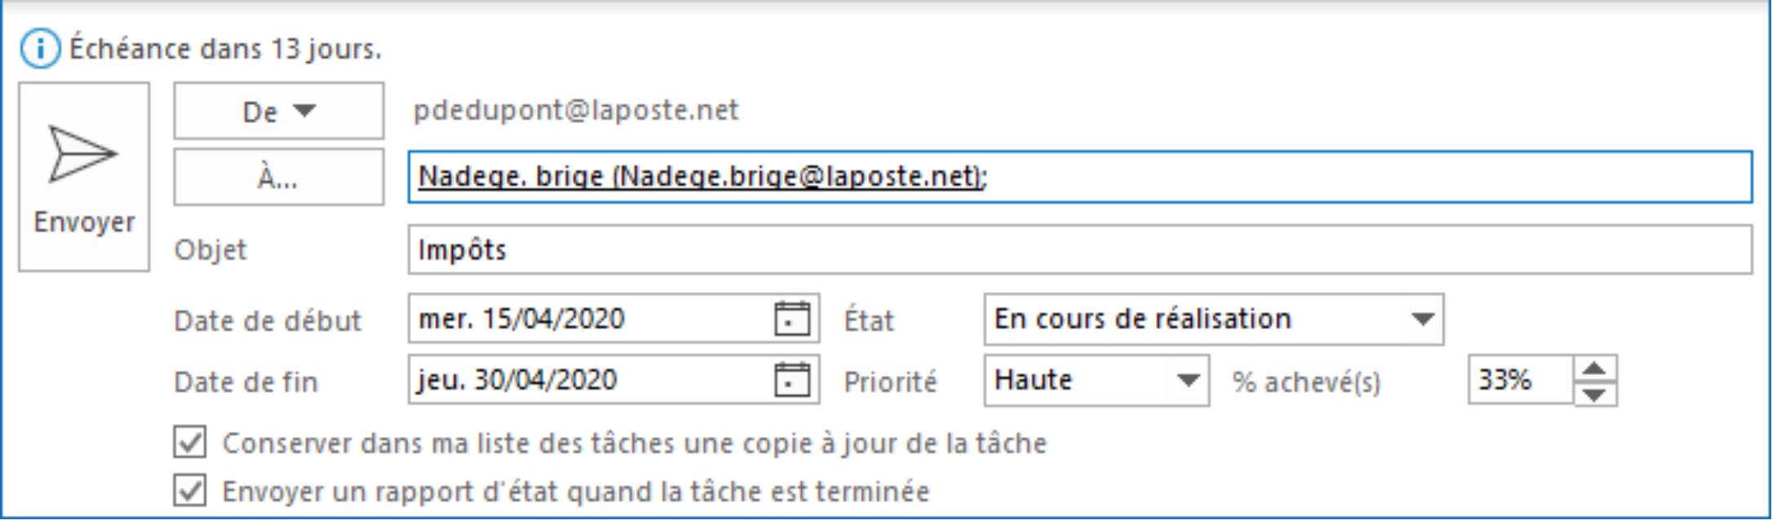Click the À... recipients button
This screenshot has height=520, width=1772.
278,177
